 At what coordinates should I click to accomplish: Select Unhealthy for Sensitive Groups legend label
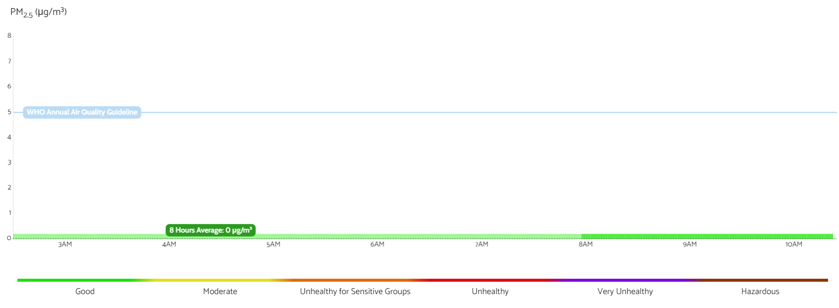355,292
